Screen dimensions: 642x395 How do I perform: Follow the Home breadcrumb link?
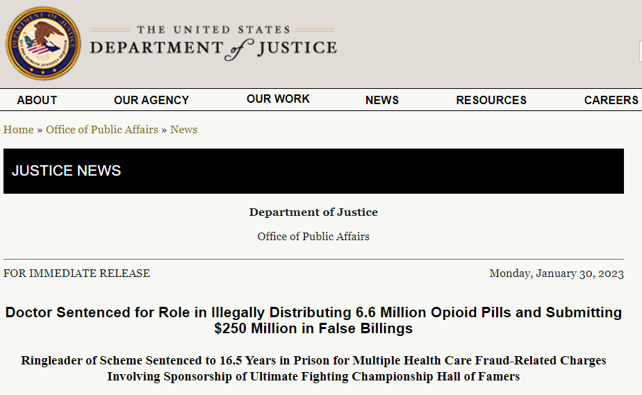(19, 130)
